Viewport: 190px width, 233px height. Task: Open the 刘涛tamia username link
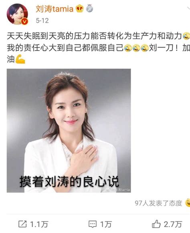point(55,9)
